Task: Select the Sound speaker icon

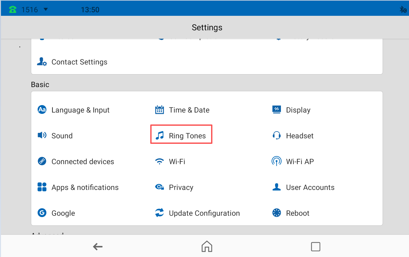Action: [42, 135]
